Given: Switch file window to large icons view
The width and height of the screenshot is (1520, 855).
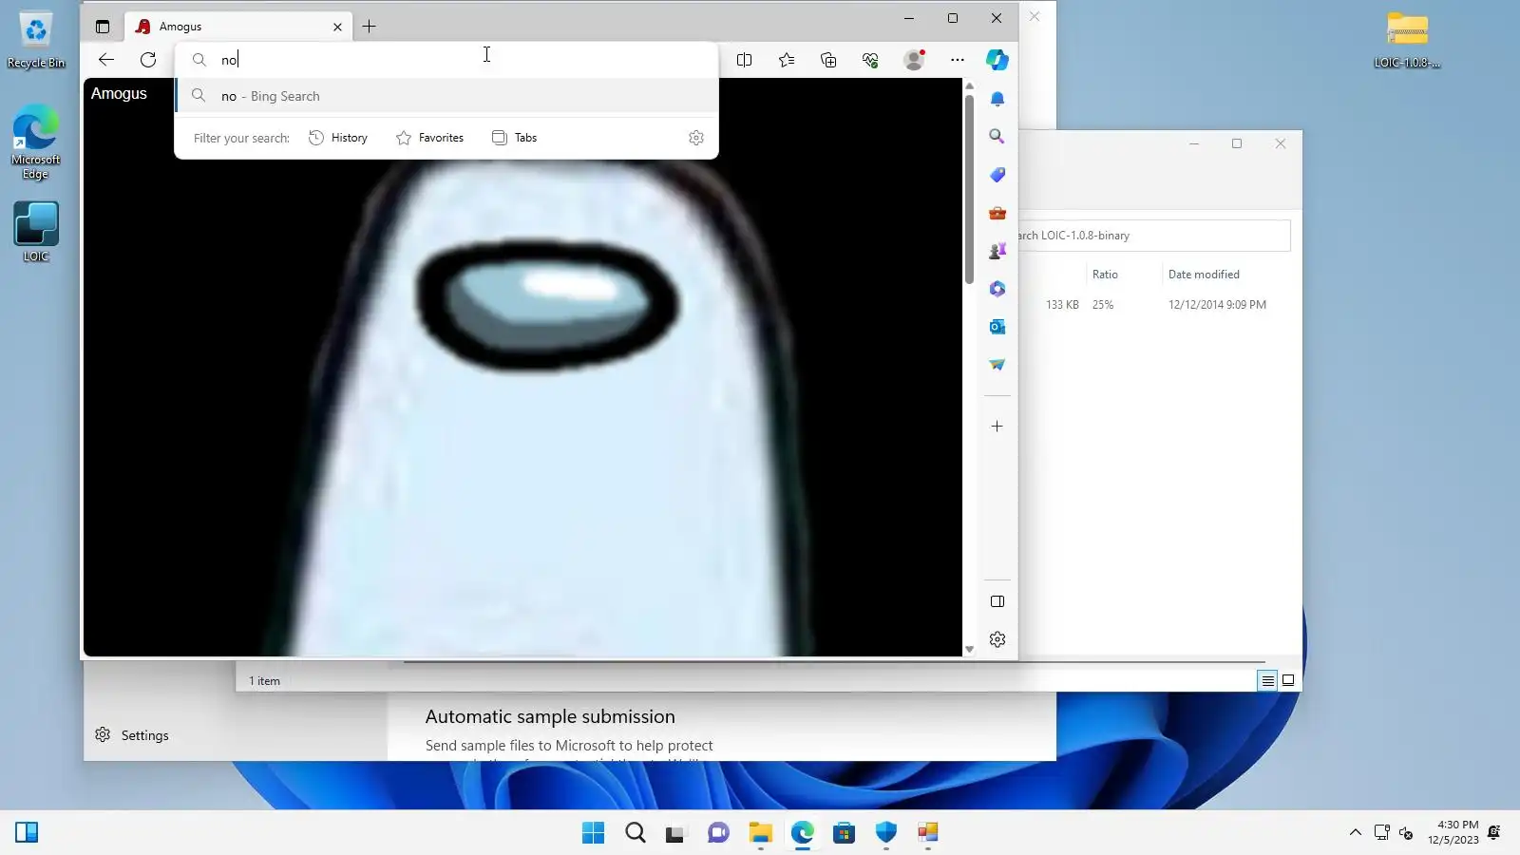Looking at the screenshot, I should pyautogui.click(x=1288, y=680).
